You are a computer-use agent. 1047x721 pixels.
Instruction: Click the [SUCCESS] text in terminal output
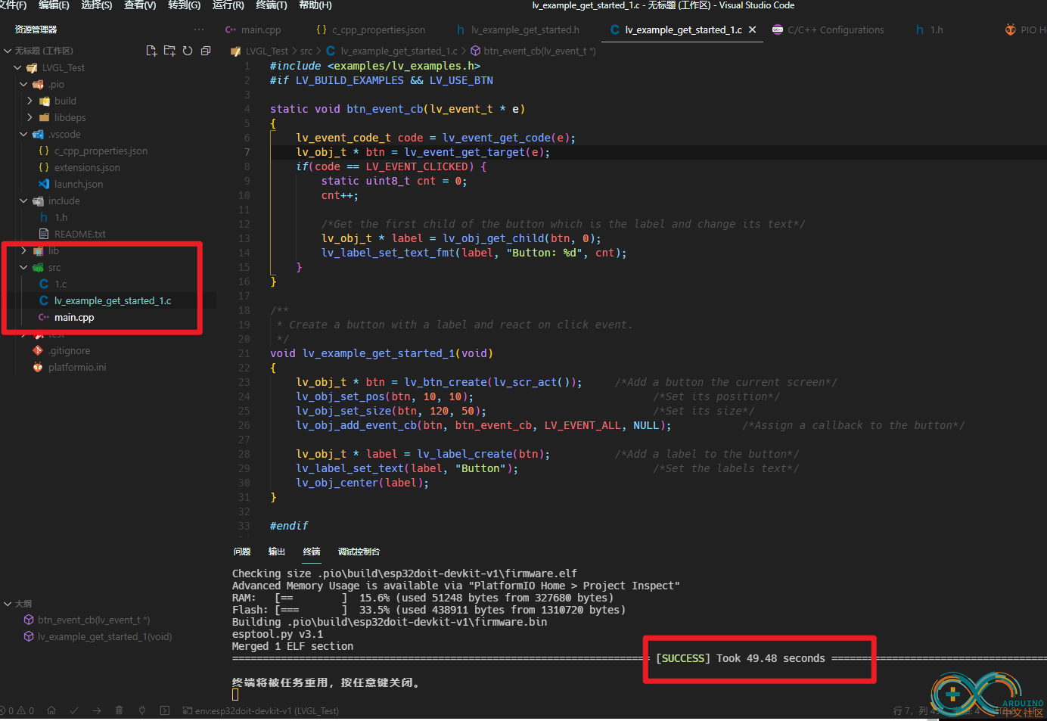[x=683, y=658]
